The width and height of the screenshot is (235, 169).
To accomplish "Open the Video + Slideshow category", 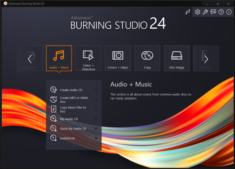I will click(88, 59).
